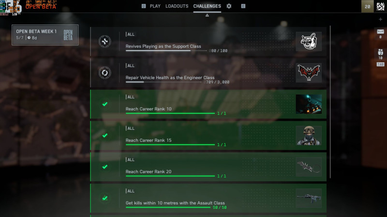Click checkmark on Reach Career Rank 15
Screen dimensions: 387x217
(x=105, y=136)
